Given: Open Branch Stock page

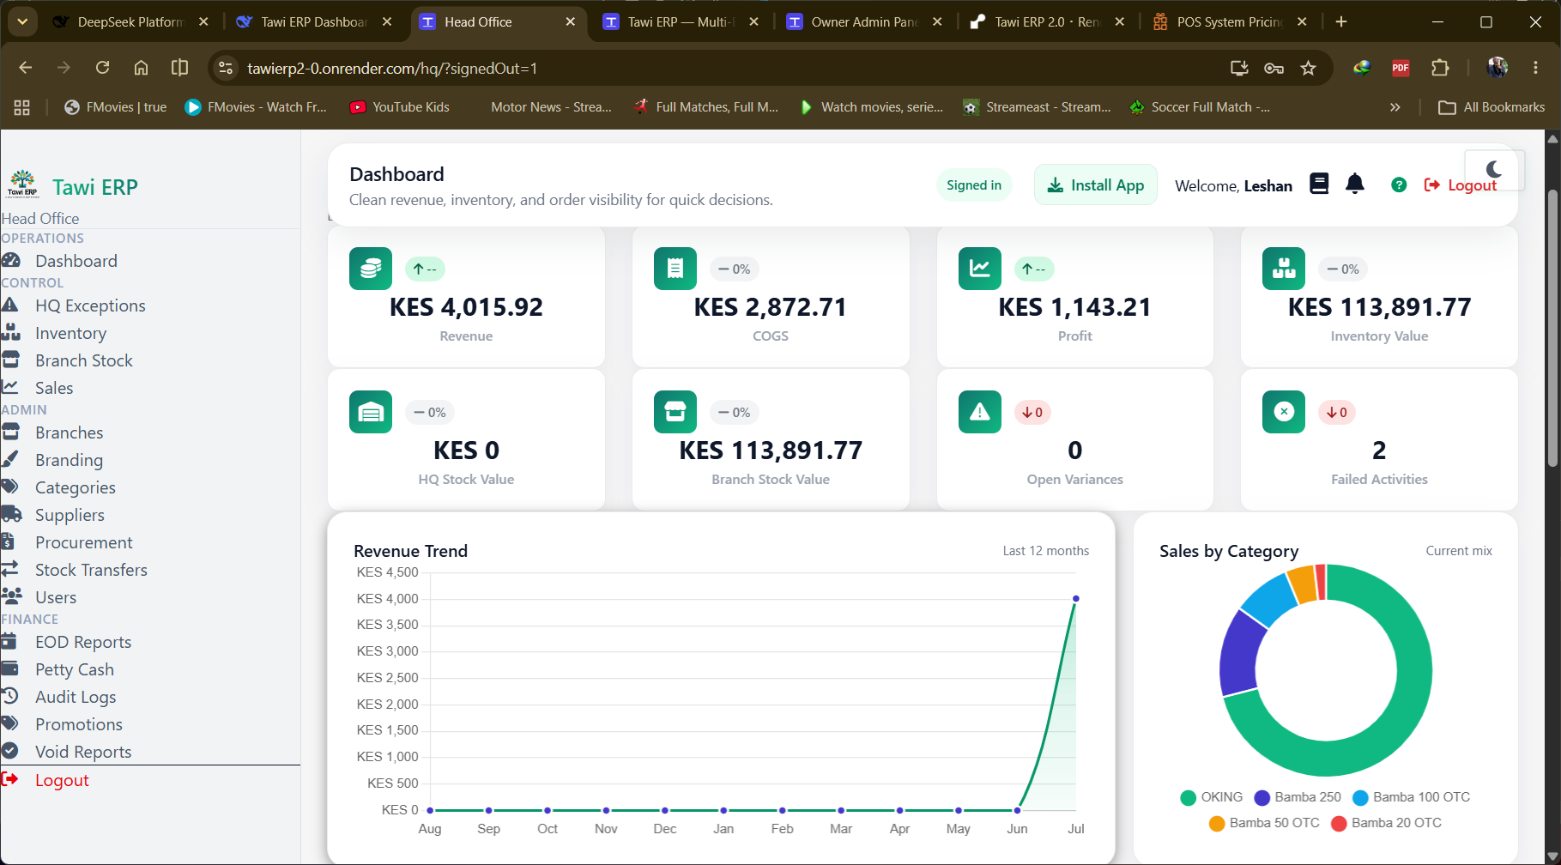Looking at the screenshot, I should pos(83,360).
